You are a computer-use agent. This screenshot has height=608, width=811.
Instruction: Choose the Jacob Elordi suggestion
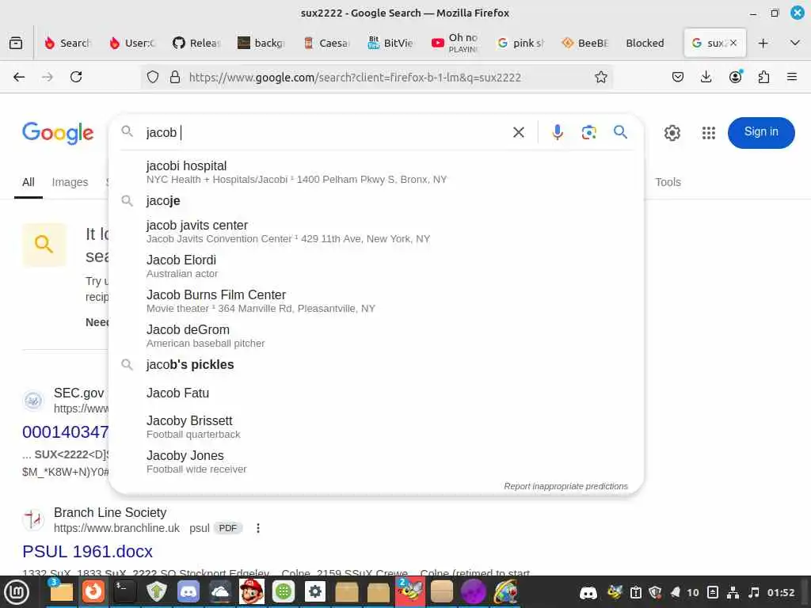coord(376,266)
